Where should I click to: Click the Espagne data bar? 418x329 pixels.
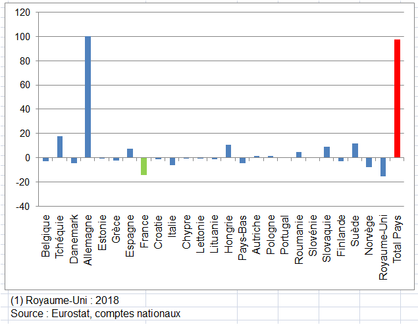tap(130, 153)
